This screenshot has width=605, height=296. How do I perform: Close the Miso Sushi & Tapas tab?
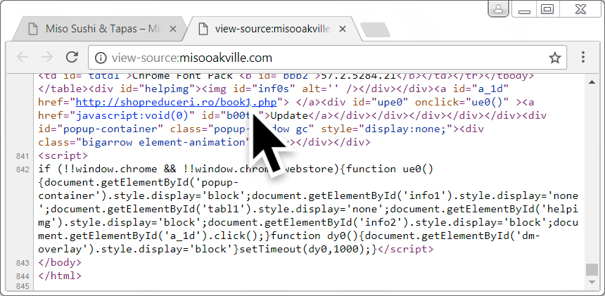tap(173, 29)
